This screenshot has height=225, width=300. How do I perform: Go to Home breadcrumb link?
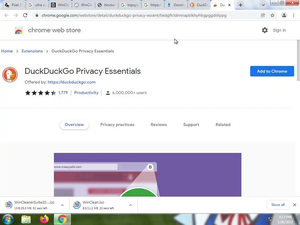pyautogui.click(x=7, y=51)
